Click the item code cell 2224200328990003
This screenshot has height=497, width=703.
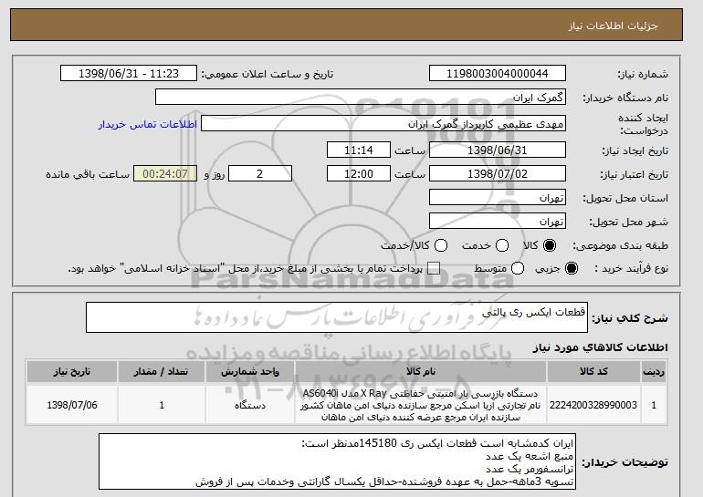593,405
